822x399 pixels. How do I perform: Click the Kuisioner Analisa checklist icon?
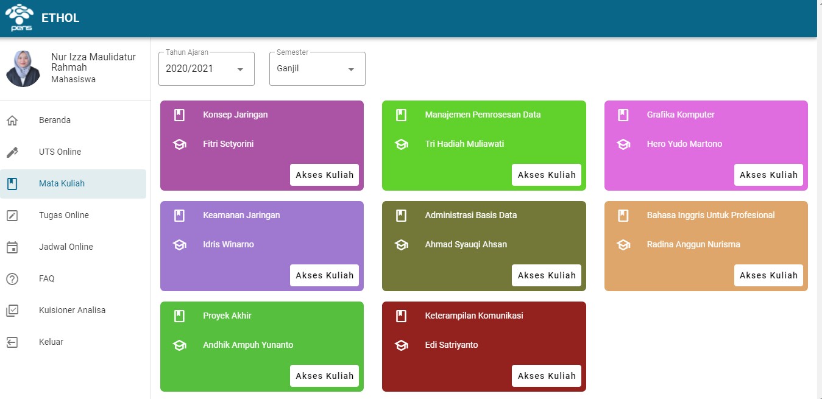(12, 310)
